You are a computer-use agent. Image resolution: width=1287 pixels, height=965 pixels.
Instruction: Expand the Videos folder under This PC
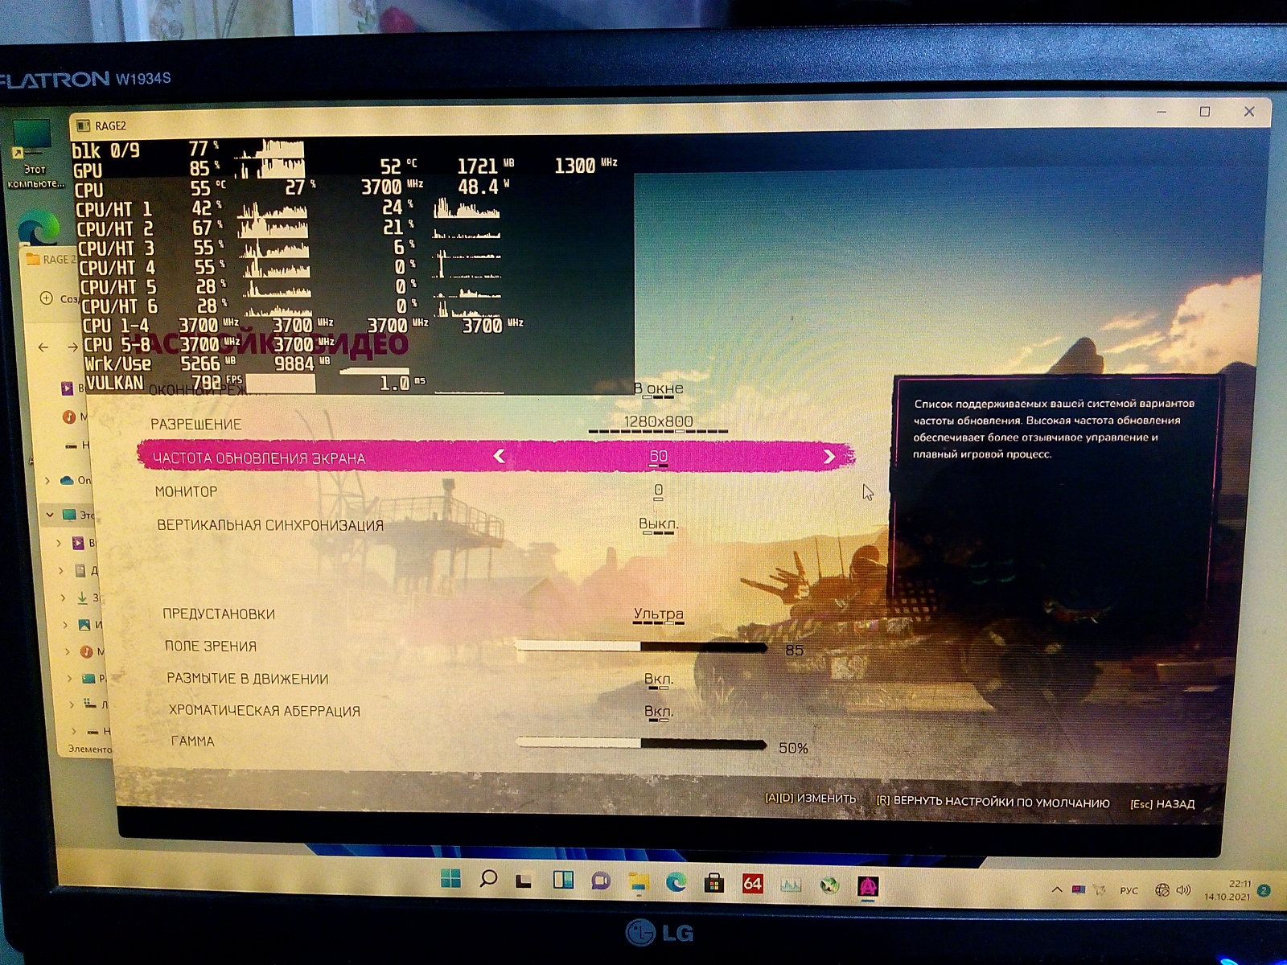point(59,544)
